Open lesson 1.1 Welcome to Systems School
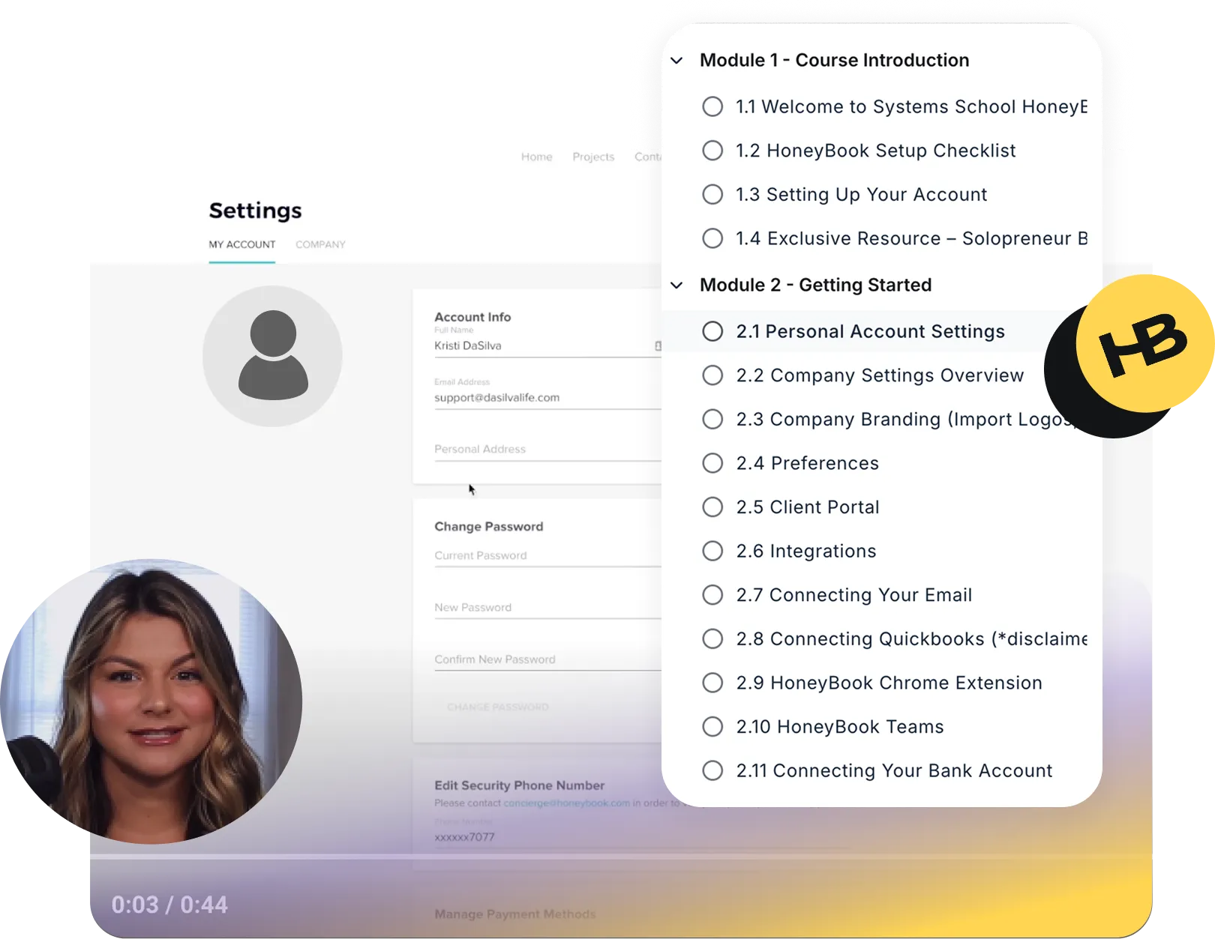 [911, 106]
